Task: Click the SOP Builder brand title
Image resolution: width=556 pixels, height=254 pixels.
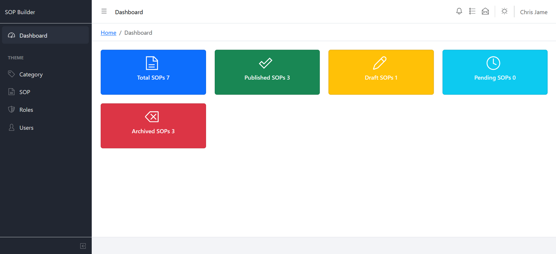Action: coord(20,12)
